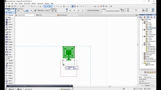Click the Save icon in toolbar
The image size is (161, 90).
pos(12,6)
